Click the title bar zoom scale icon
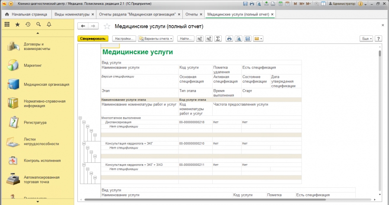 click(x=316, y=4)
